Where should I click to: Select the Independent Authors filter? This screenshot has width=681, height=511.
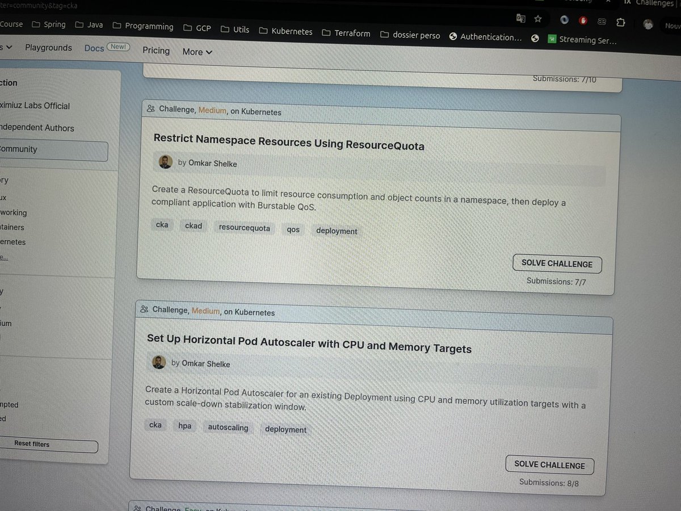(x=37, y=128)
